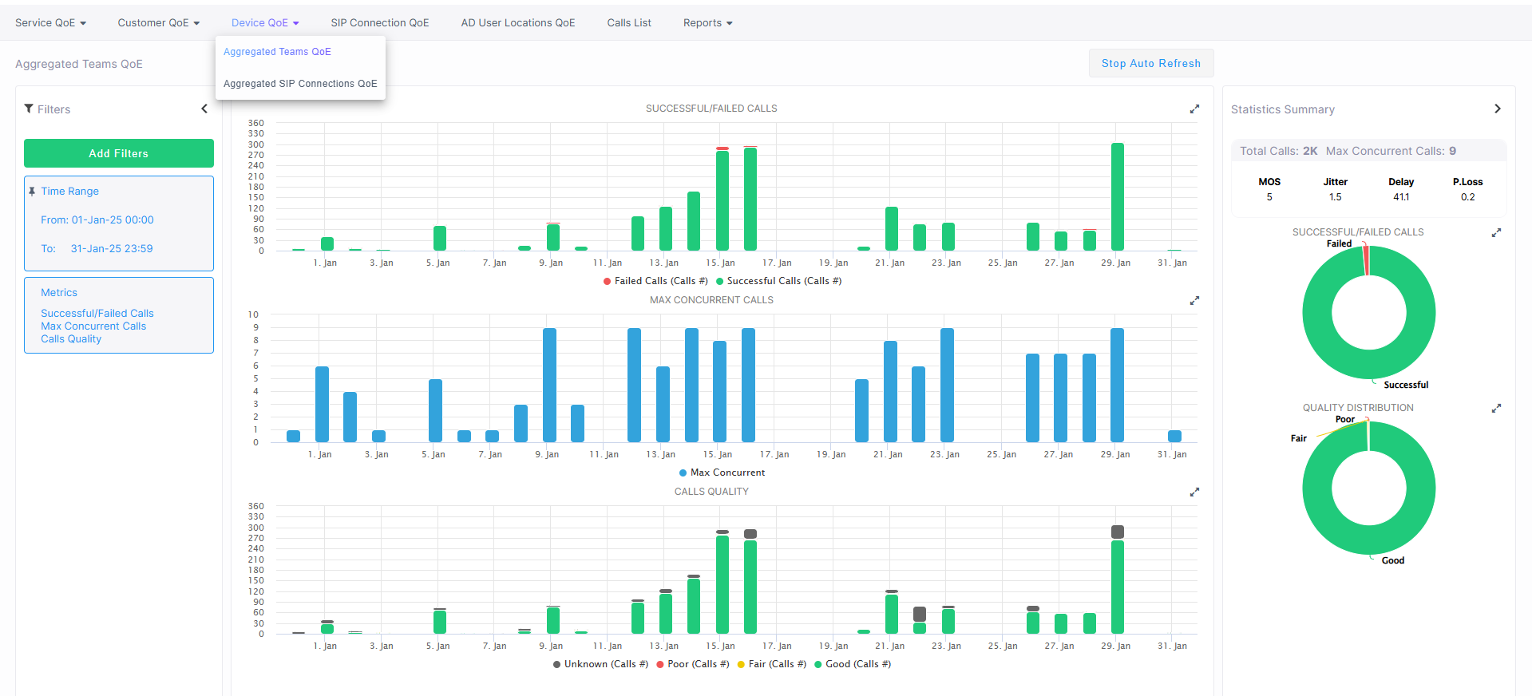Collapse the Statistics Summary panel chevron
The width and height of the screenshot is (1532, 696).
point(1497,109)
